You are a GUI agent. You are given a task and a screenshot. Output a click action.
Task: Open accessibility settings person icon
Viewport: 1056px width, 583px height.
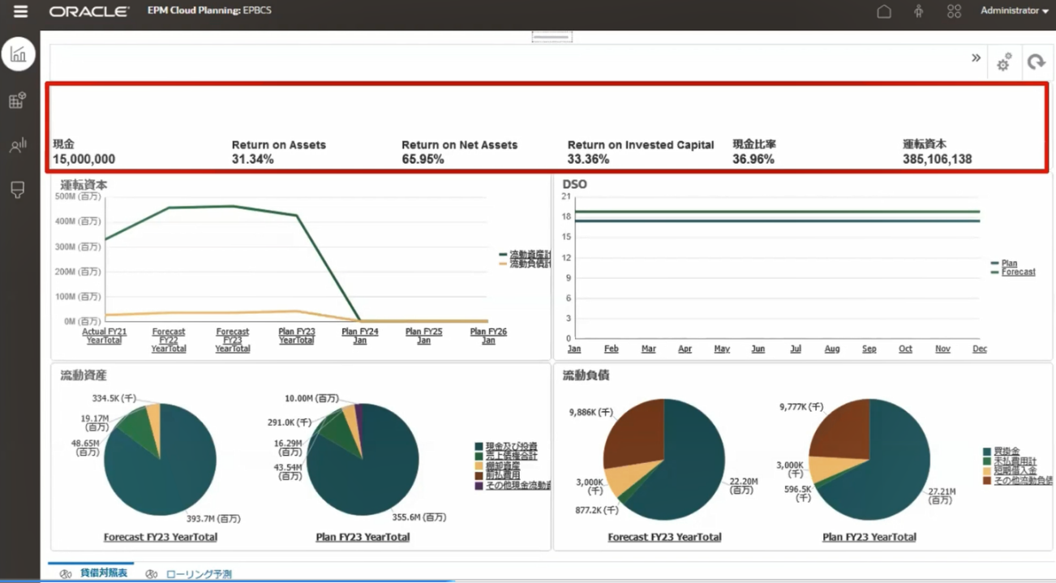point(918,11)
